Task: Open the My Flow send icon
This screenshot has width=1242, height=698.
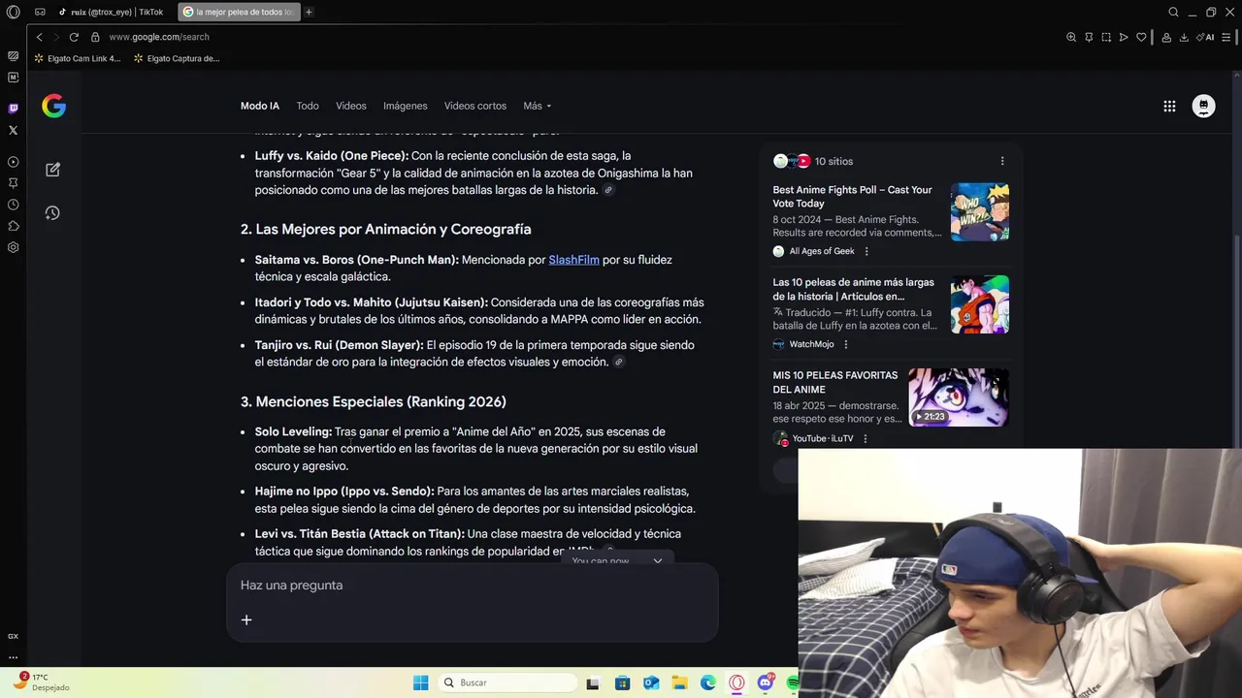Action: [1124, 37]
